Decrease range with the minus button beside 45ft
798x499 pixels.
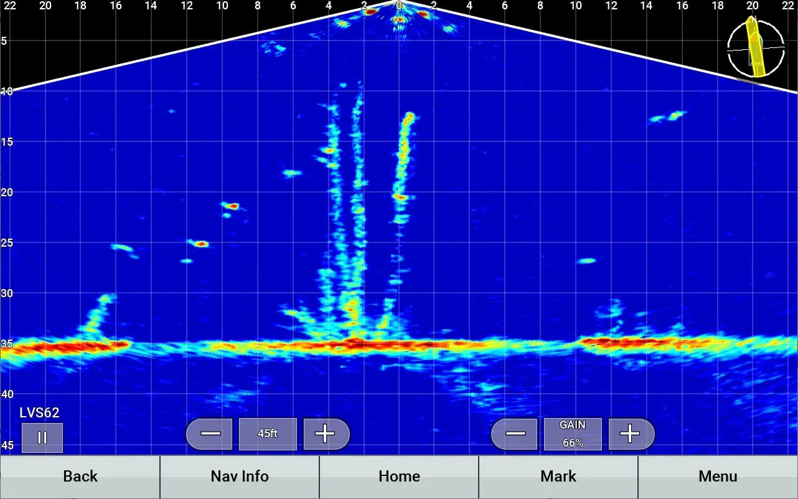[210, 434]
